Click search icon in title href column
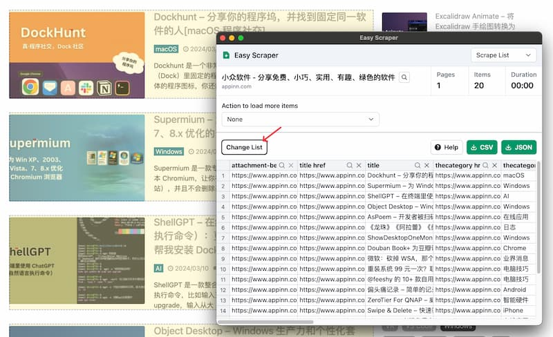553x337 pixels. [350, 165]
